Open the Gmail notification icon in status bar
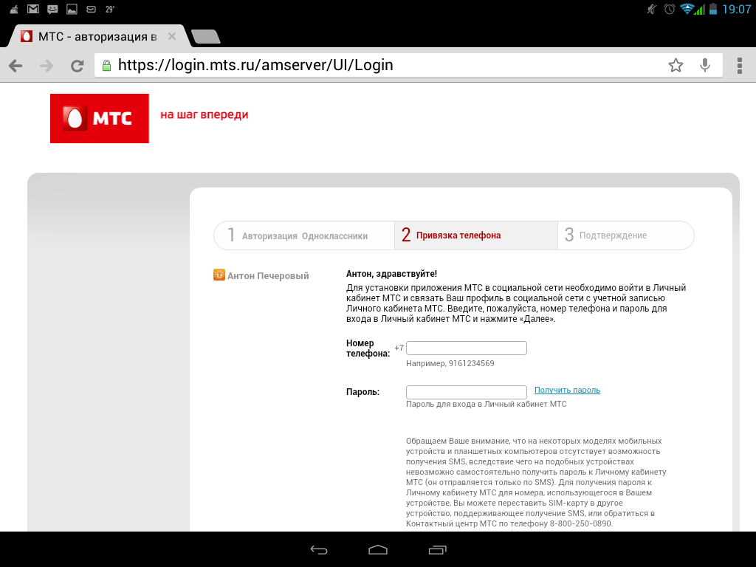 pos(32,9)
